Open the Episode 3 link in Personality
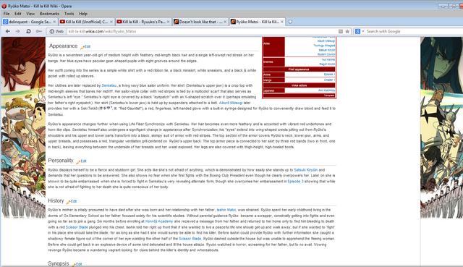Viewport: 463px width, 267px height. pyautogui.click(x=295, y=182)
